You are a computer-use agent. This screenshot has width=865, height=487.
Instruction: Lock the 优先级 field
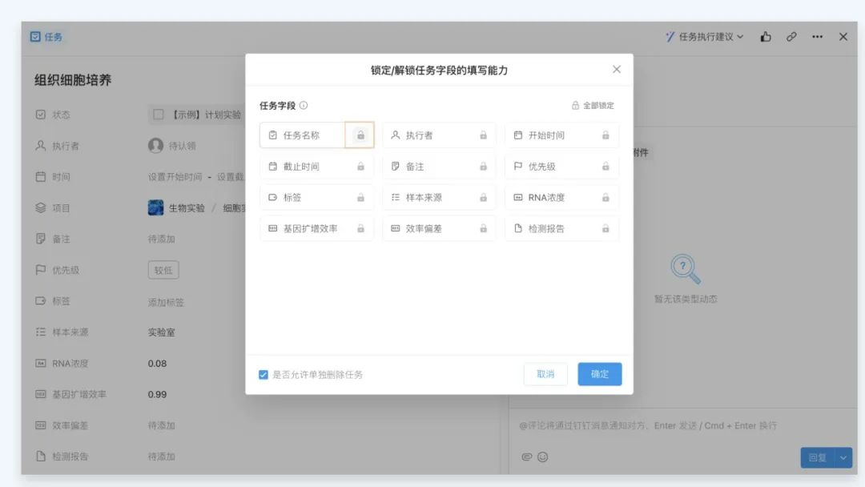pyautogui.click(x=605, y=167)
